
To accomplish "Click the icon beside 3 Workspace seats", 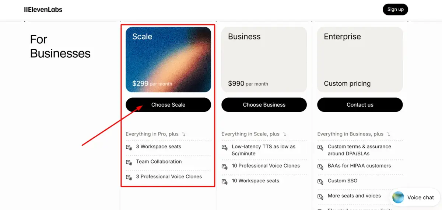I will [129, 147].
